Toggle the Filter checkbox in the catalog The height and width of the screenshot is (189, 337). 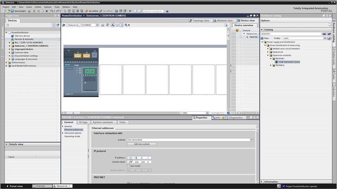262,38
